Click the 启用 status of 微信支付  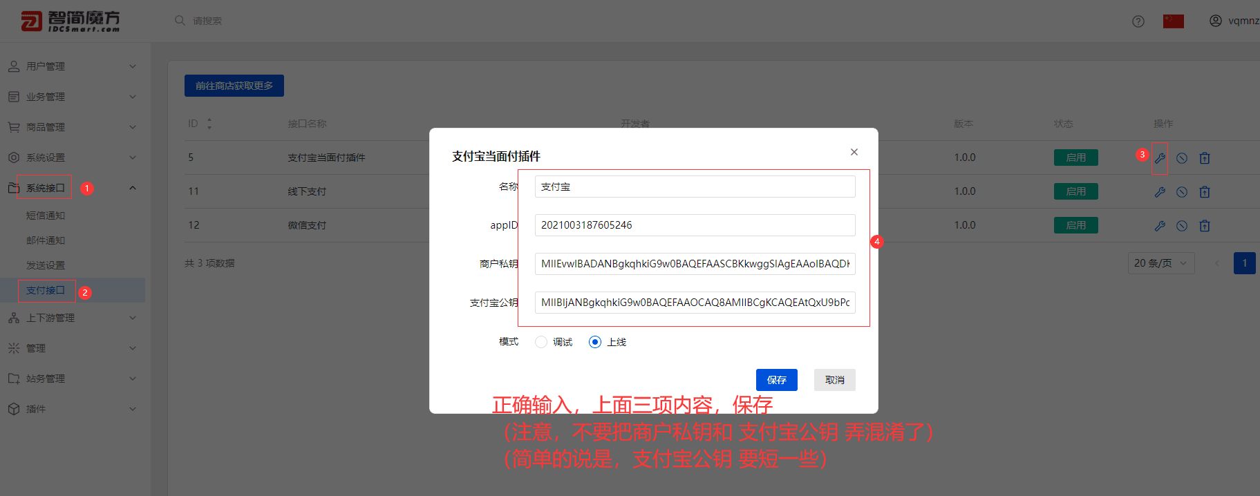1076,225
